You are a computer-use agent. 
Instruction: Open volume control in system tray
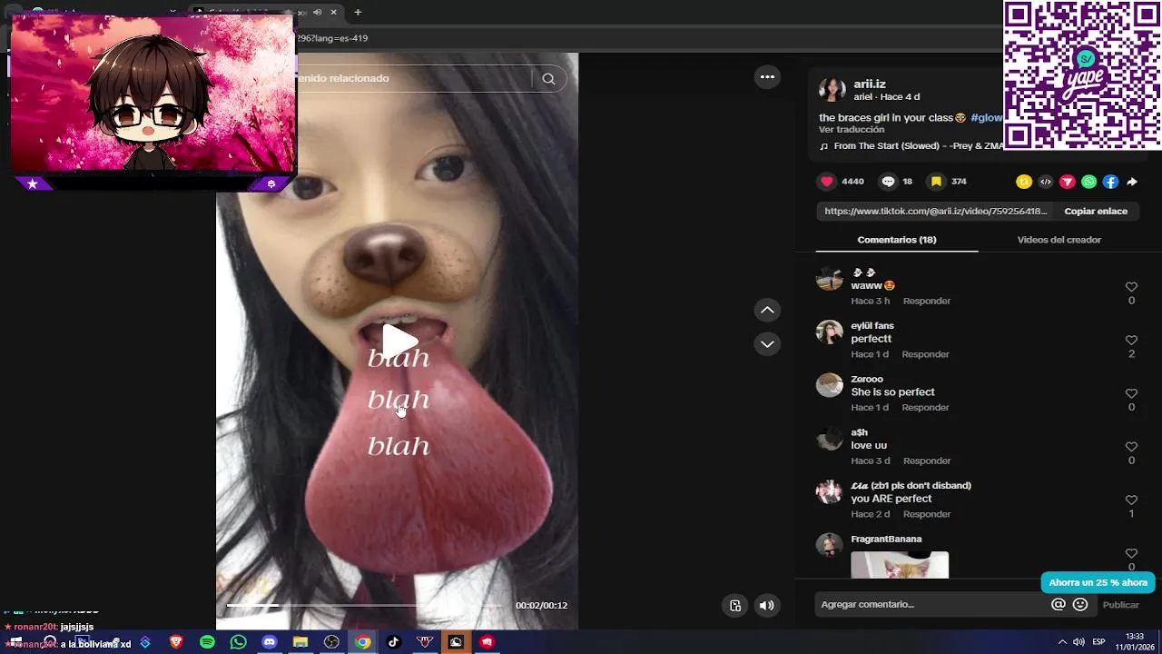1078,642
